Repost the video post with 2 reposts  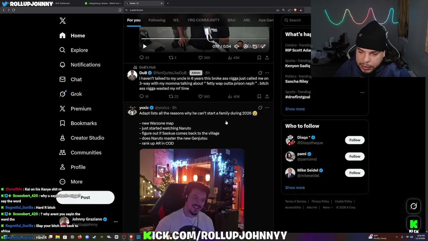(x=173, y=58)
